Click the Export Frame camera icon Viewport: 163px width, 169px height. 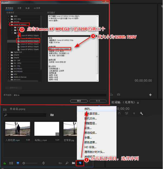(119, 95)
